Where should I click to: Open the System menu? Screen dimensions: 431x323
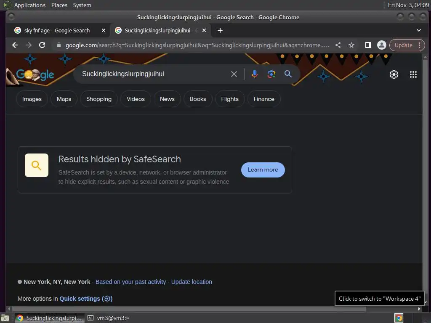[82, 5]
